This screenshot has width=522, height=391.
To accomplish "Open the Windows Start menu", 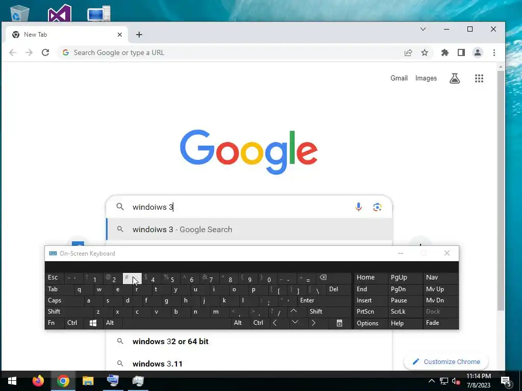I will [x=12, y=381].
